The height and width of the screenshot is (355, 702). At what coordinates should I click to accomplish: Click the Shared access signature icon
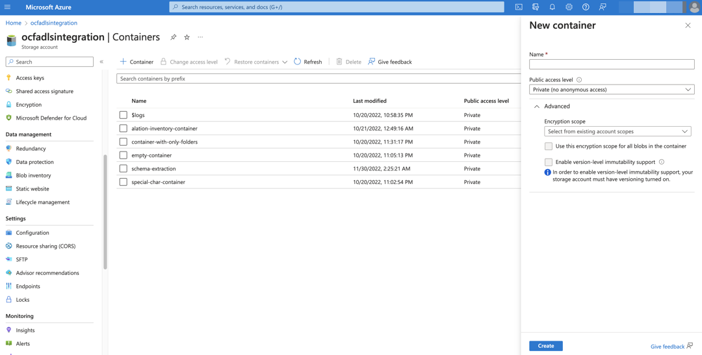point(8,91)
